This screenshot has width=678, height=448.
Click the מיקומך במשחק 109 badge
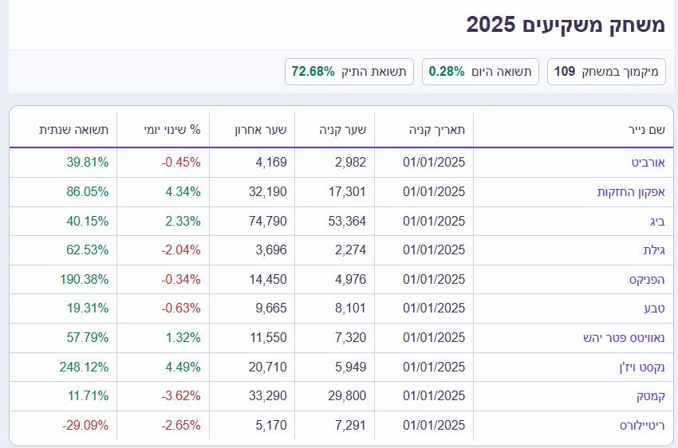[x=606, y=72]
